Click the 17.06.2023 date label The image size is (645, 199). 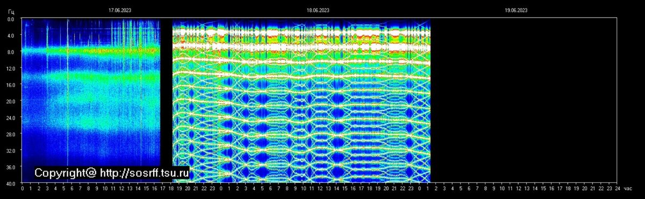point(119,10)
